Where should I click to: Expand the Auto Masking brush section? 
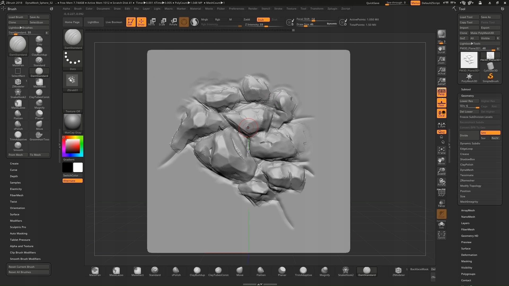[19, 234]
